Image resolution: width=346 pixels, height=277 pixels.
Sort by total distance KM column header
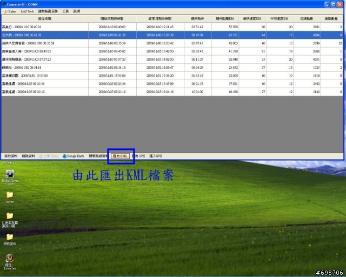coord(225,18)
